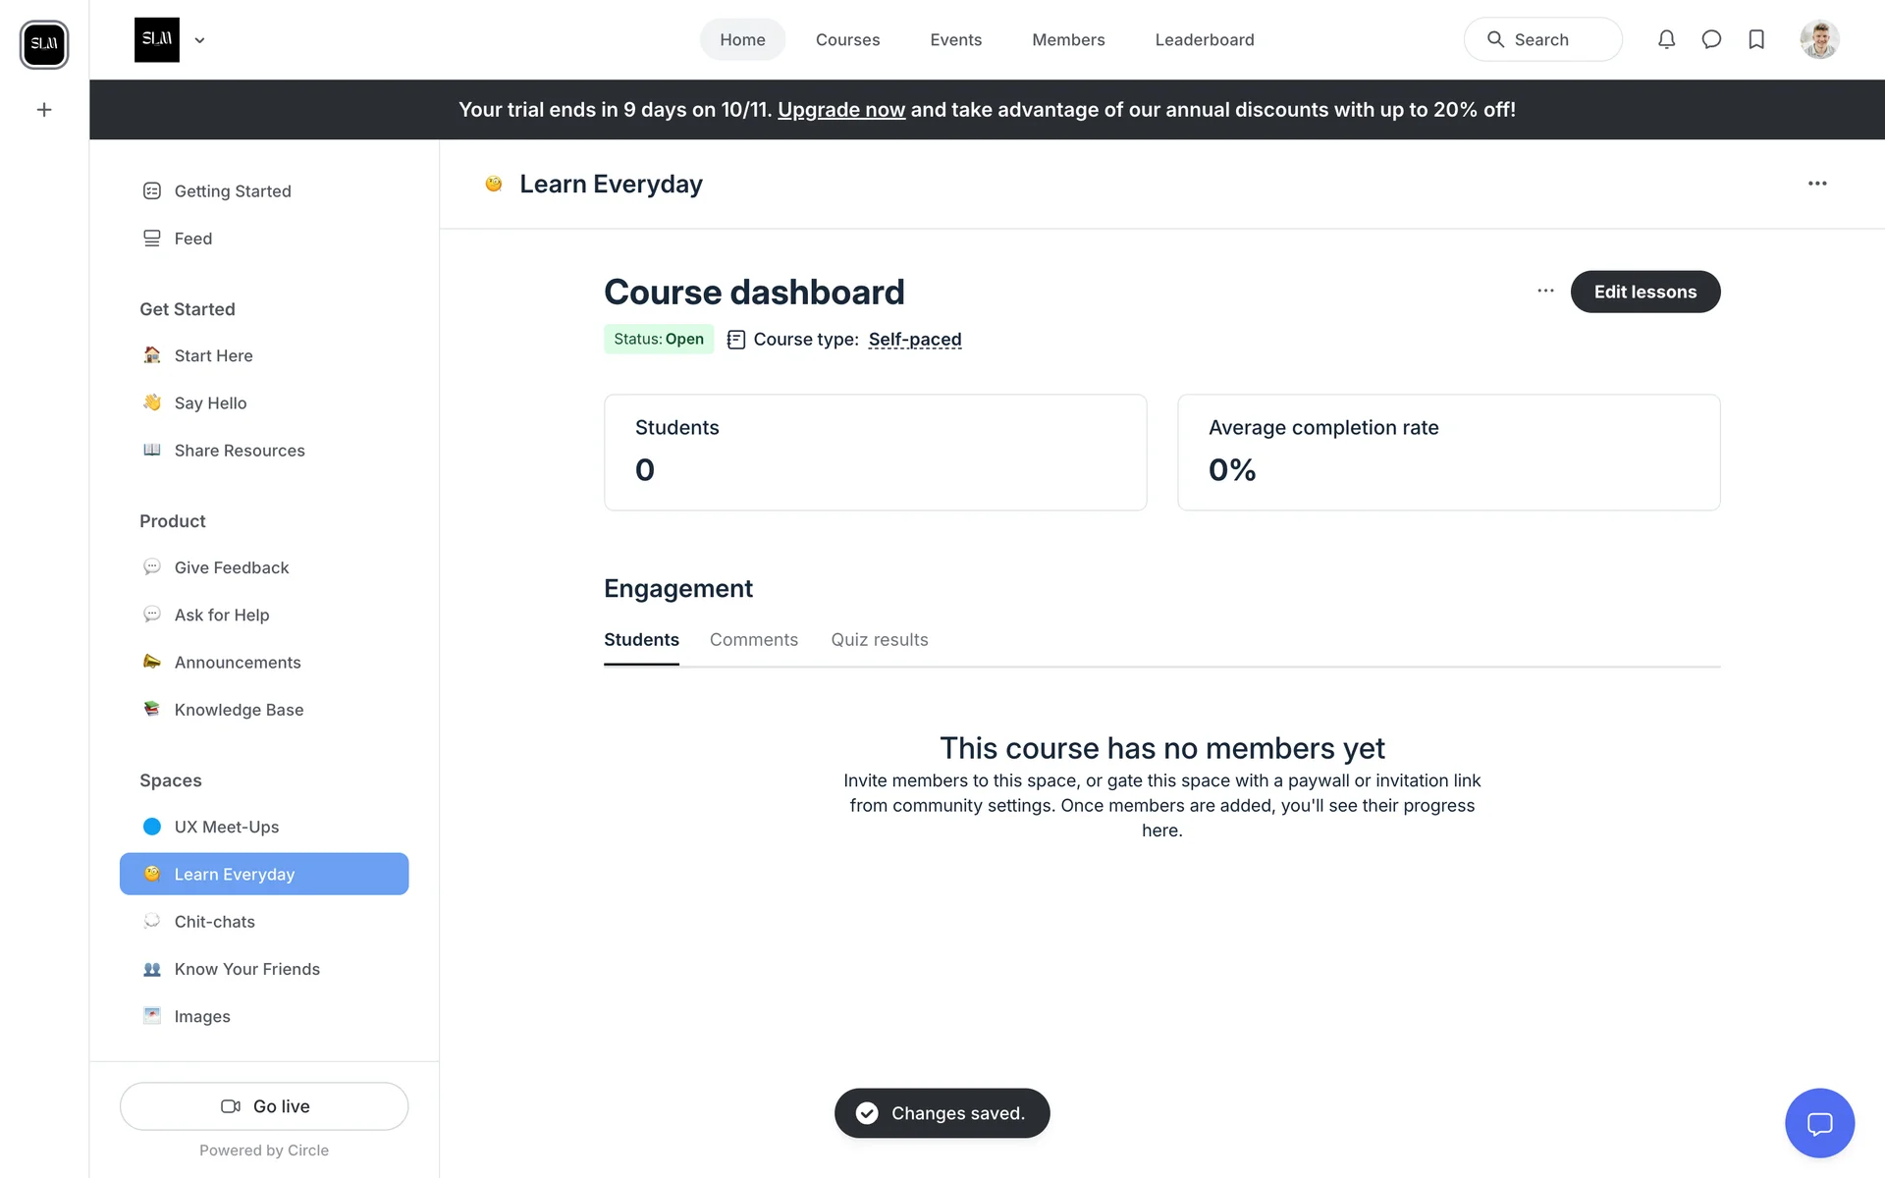Follow the Upgrade now link
This screenshot has width=1885, height=1178.
point(840,110)
